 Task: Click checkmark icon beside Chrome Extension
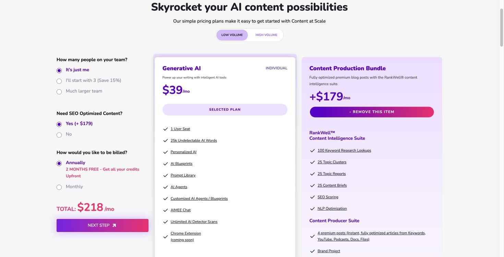click(x=166, y=237)
